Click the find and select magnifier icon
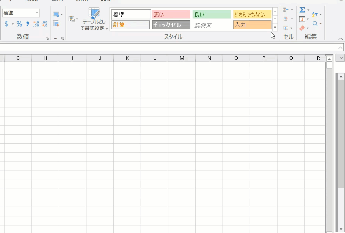 click(x=315, y=23)
